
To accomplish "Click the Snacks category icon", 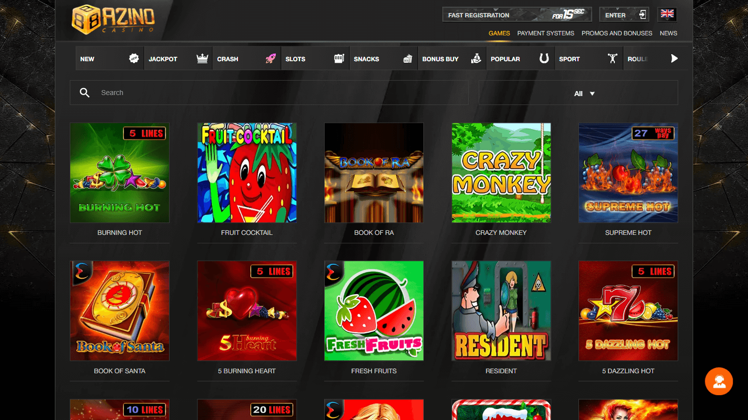I will (x=407, y=59).
